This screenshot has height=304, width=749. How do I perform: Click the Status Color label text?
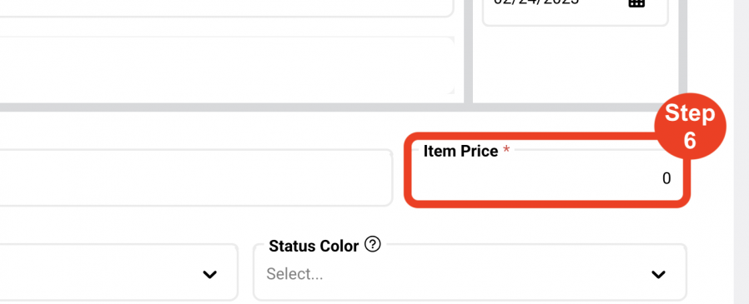314,247
